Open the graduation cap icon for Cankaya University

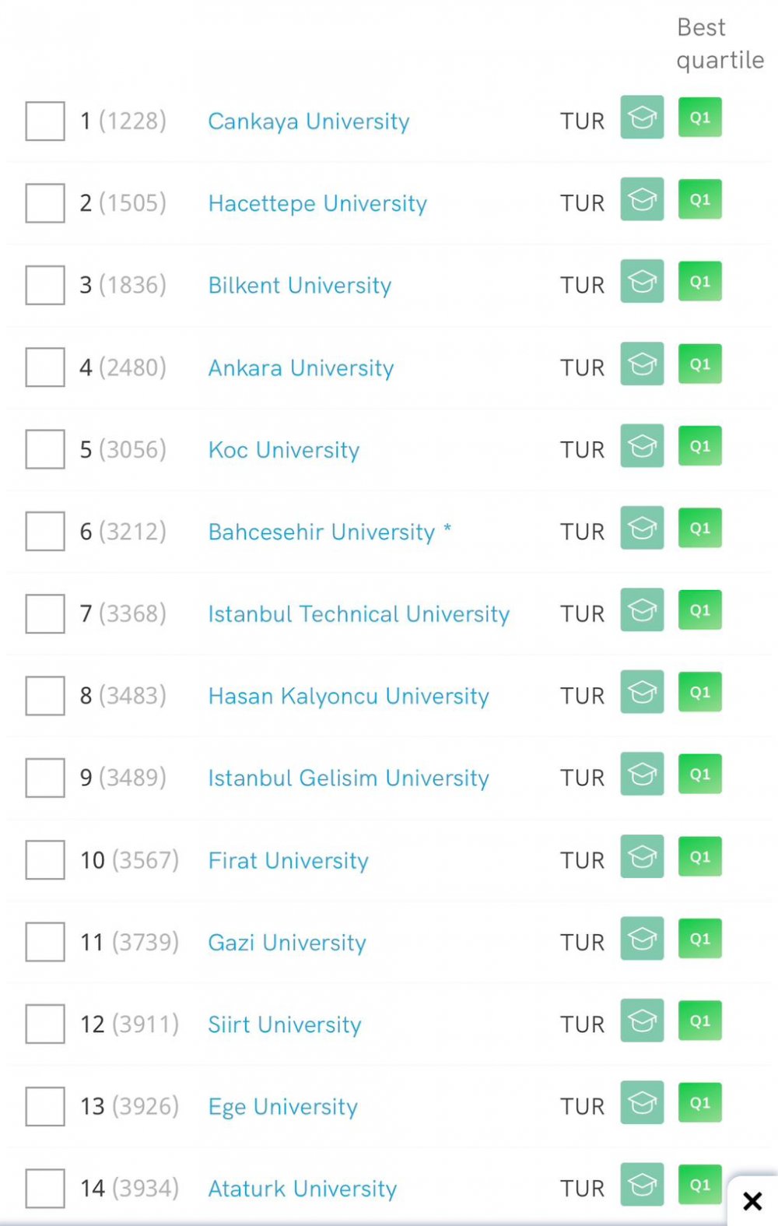pos(642,117)
